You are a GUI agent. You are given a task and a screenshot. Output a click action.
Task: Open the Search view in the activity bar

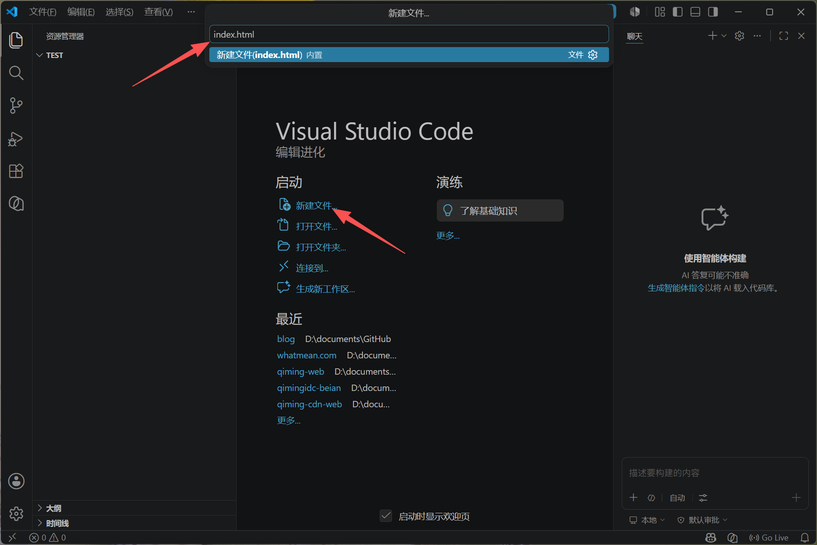pos(16,72)
